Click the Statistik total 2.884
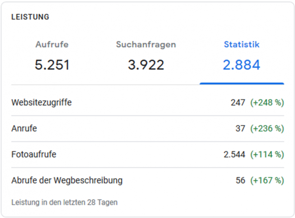 tap(242, 65)
